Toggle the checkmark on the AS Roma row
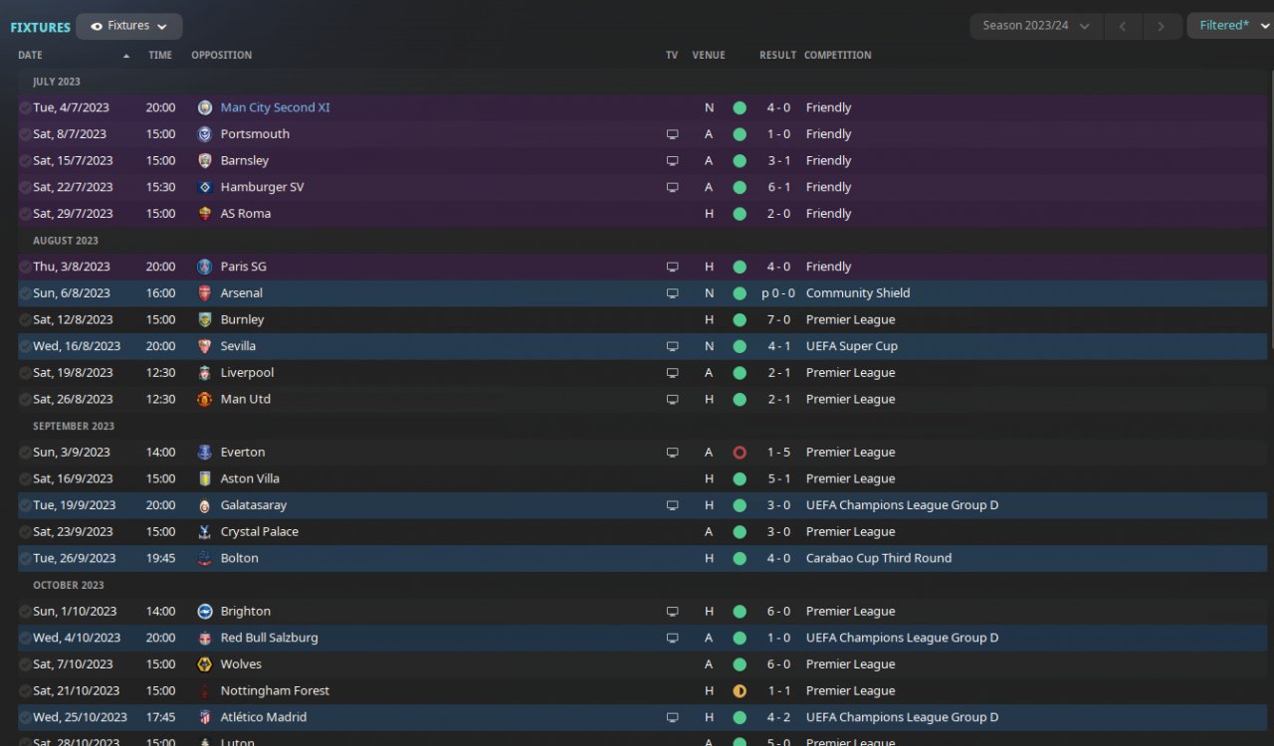1274x746 pixels. click(25, 214)
